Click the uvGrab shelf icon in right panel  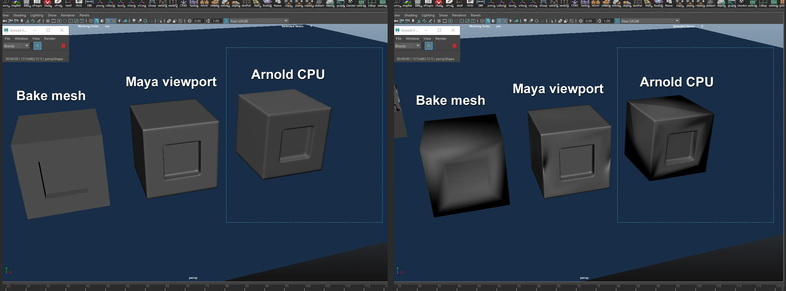(x=753, y=3)
